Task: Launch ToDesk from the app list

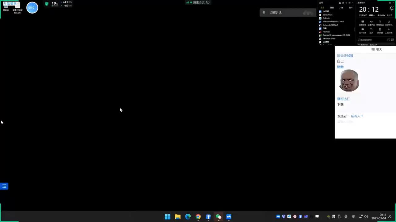Action: click(x=326, y=18)
